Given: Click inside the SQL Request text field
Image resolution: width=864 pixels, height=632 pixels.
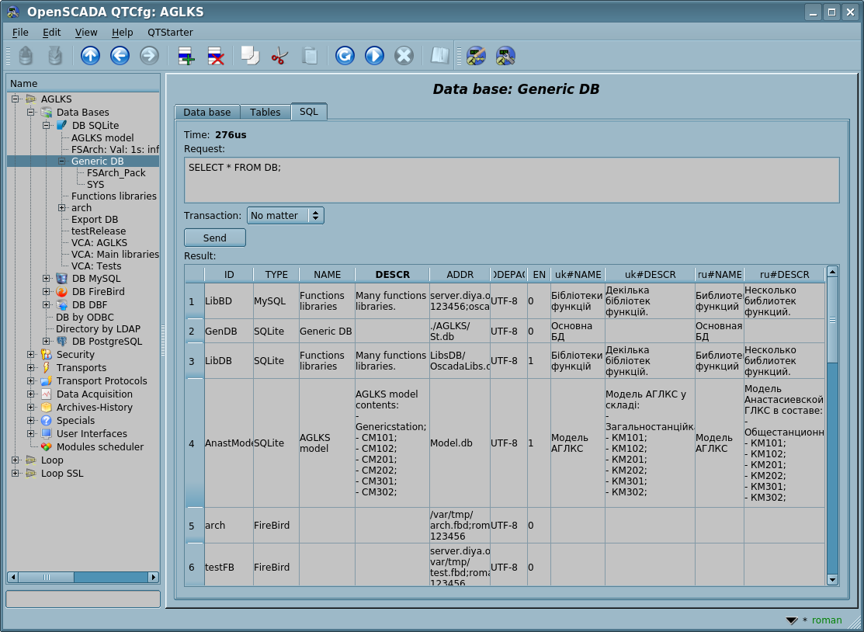Looking at the screenshot, I should click(x=512, y=180).
